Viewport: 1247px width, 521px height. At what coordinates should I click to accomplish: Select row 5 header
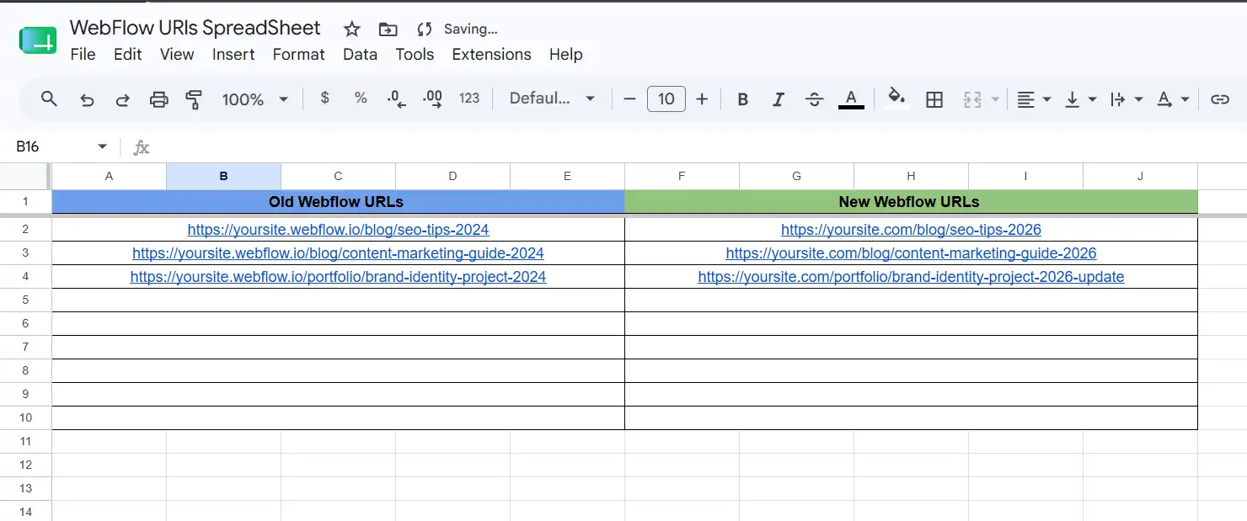click(x=25, y=300)
